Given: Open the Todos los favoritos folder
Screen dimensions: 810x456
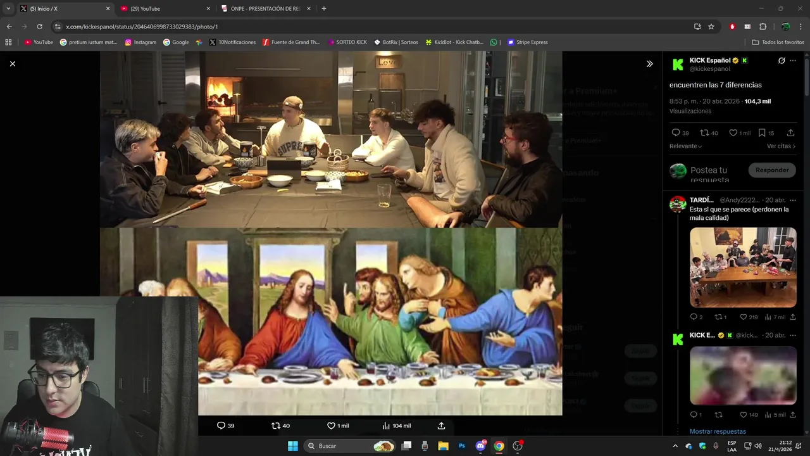Looking at the screenshot, I should click(778, 42).
